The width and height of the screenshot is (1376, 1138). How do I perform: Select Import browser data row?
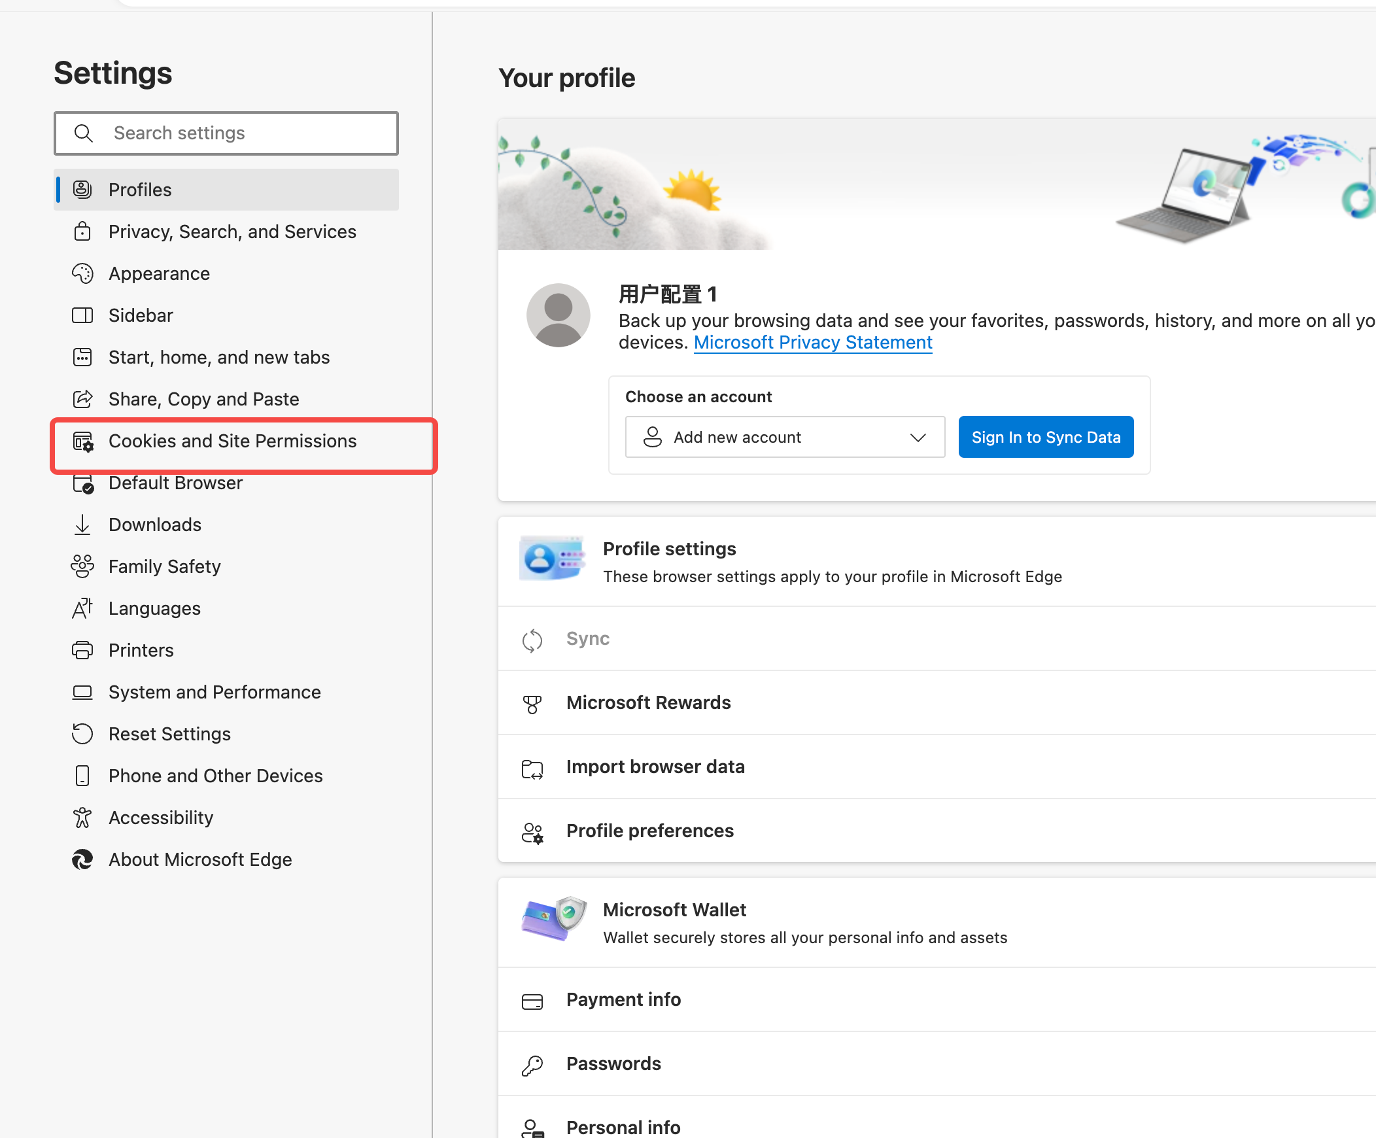pos(655,767)
